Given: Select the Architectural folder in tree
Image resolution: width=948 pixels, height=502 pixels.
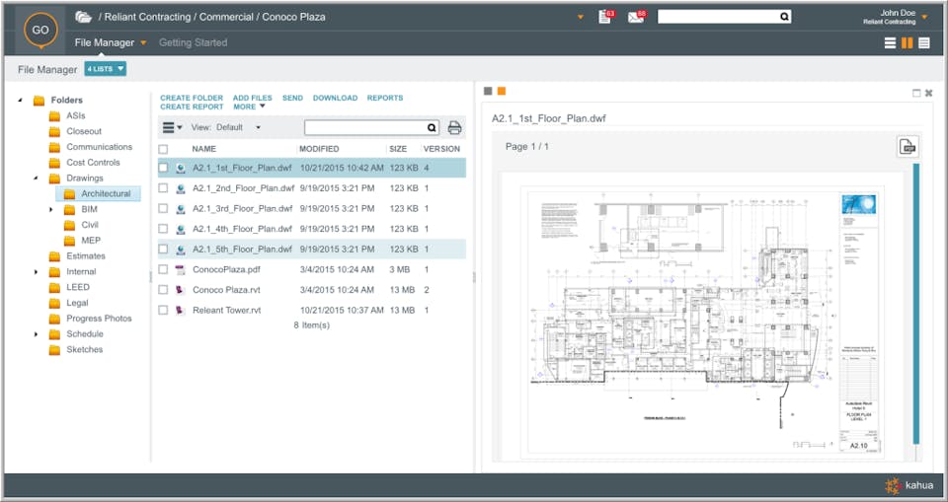Looking at the screenshot, I should (106, 193).
